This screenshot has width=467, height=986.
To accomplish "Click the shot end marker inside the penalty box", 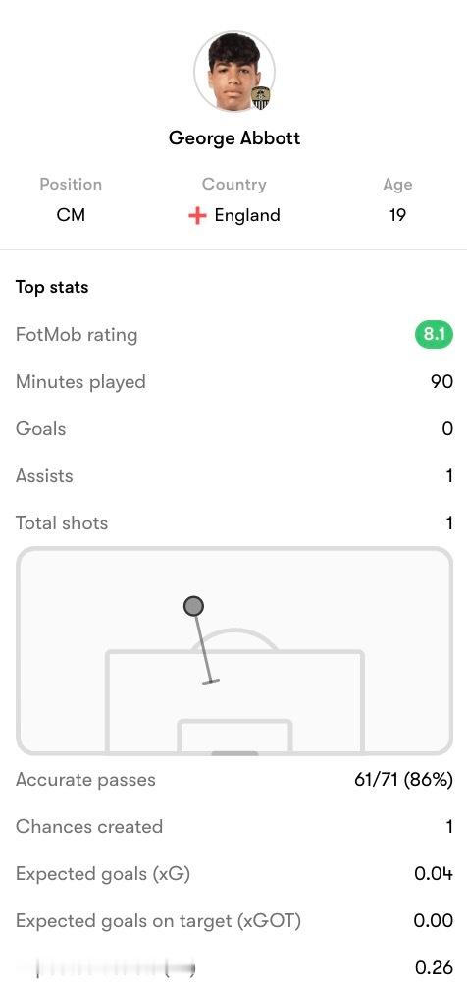I will tap(211, 681).
